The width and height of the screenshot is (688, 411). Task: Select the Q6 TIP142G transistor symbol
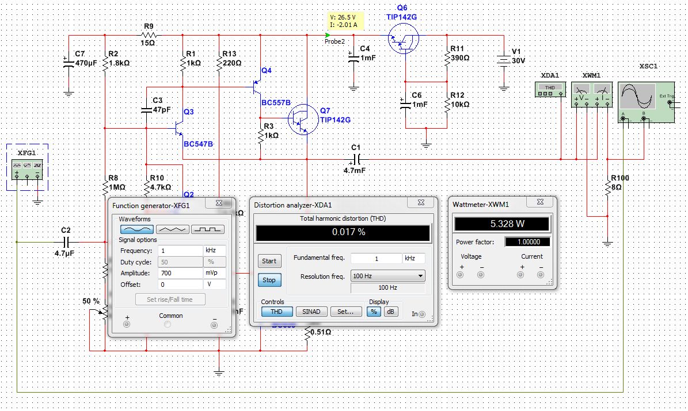[x=404, y=39]
